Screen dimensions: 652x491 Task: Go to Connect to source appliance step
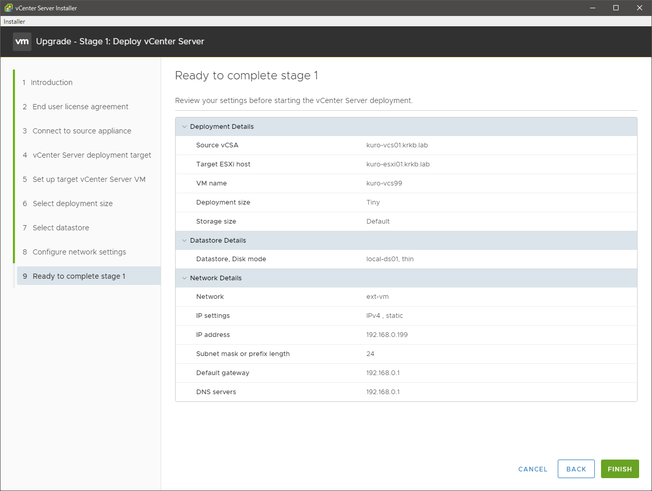pyautogui.click(x=82, y=131)
